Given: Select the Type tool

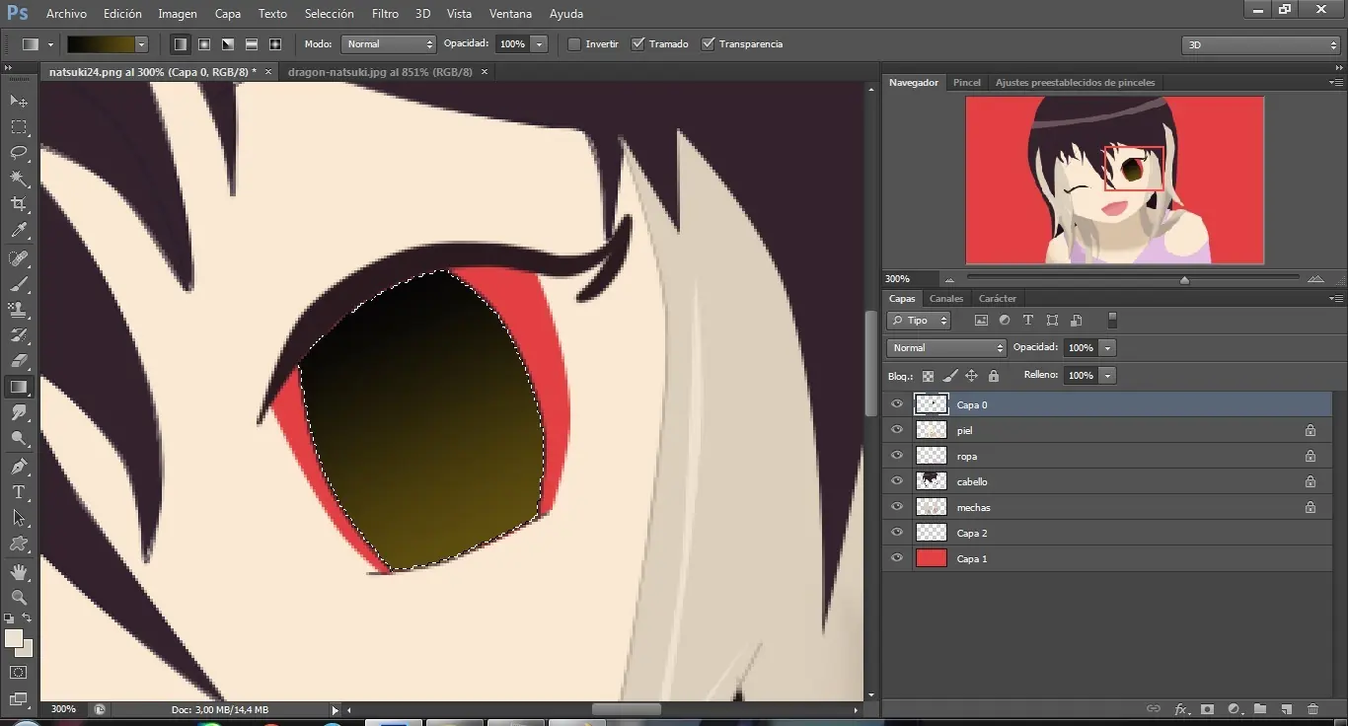Looking at the screenshot, I should pos(19,491).
